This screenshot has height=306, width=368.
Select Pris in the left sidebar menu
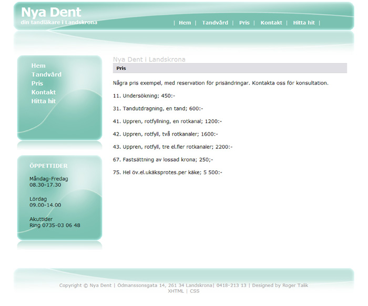[x=37, y=84]
